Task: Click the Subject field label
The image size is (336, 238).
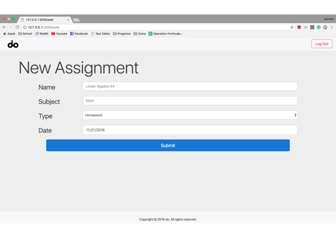Action: coord(49,102)
